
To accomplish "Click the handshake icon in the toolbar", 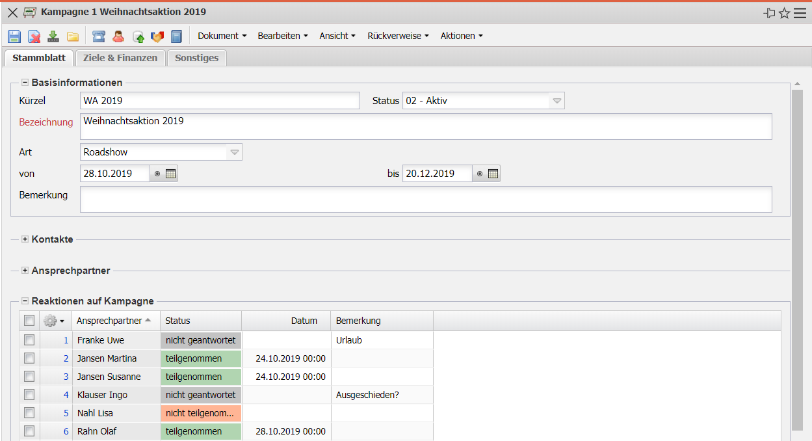I will tap(157, 36).
